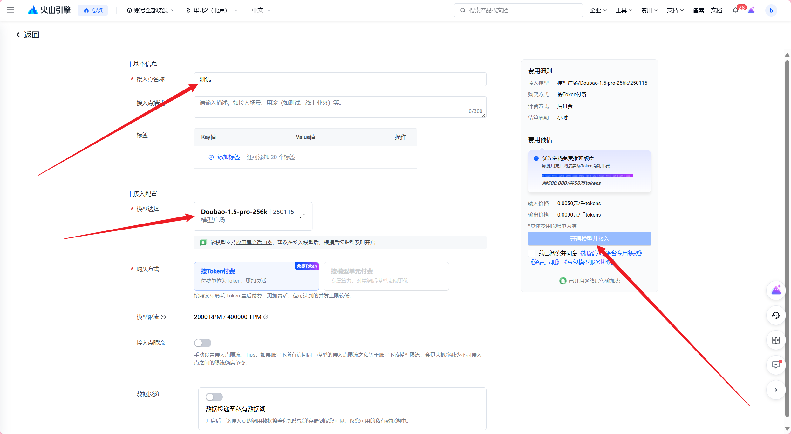791x434 pixels.
Task: Open the floating documentation book button
Action: tap(776, 340)
